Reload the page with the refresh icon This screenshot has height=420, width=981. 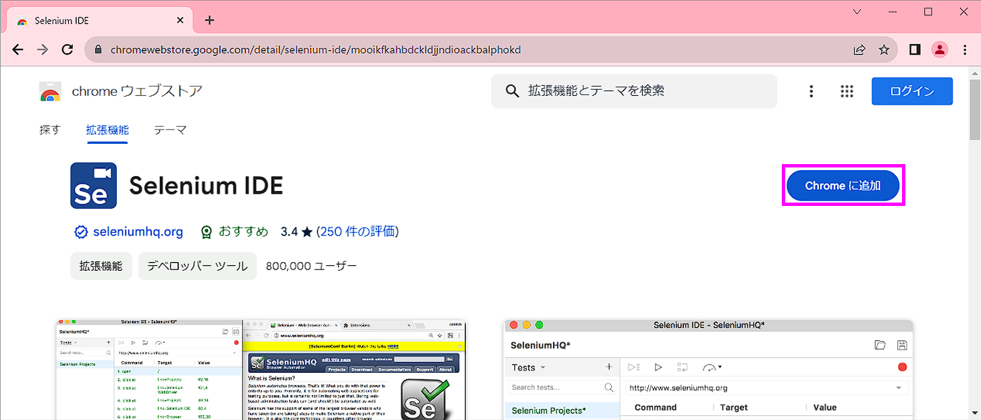point(67,49)
